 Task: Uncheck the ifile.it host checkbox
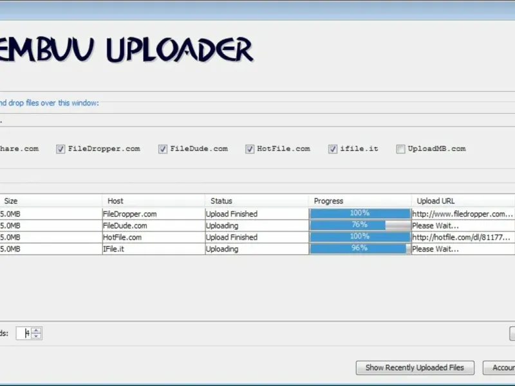(x=333, y=149)
